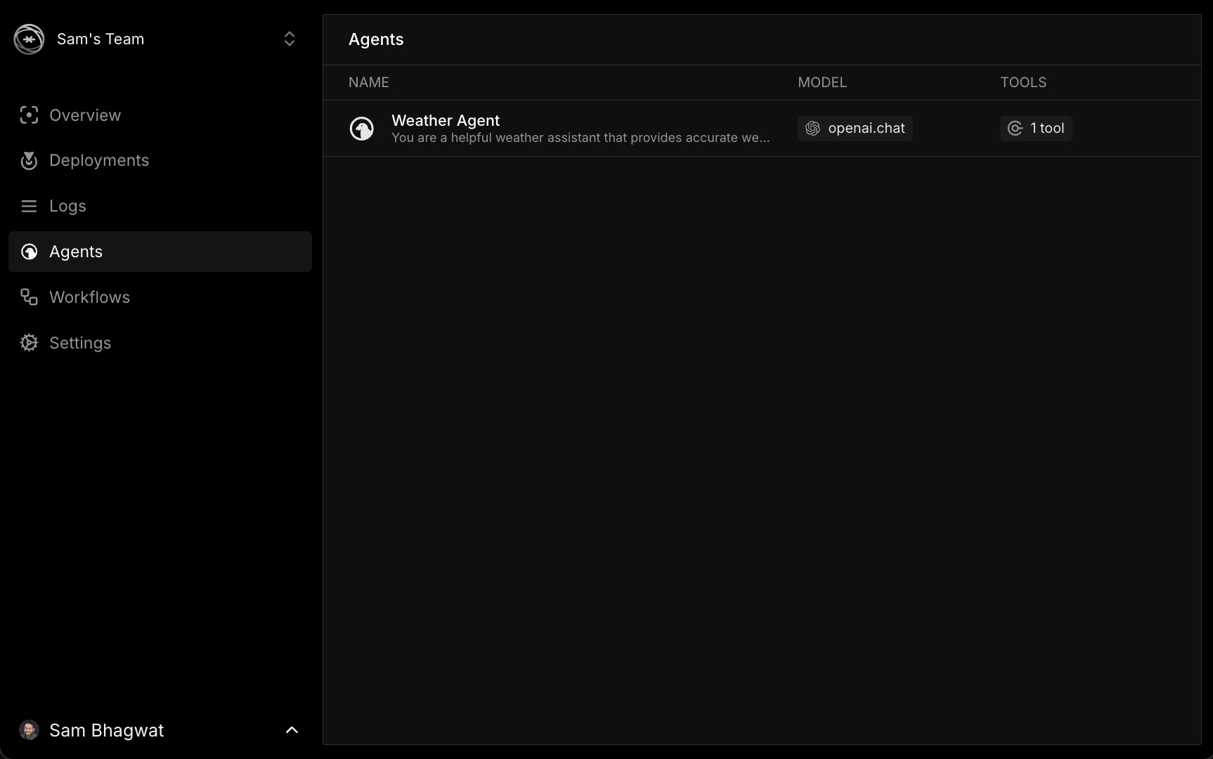Click Sam Bhagwat's profile picture

(29, 730)
